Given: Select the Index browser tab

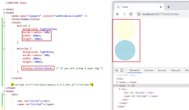Looking at the screenshot, I should (139, 7).
